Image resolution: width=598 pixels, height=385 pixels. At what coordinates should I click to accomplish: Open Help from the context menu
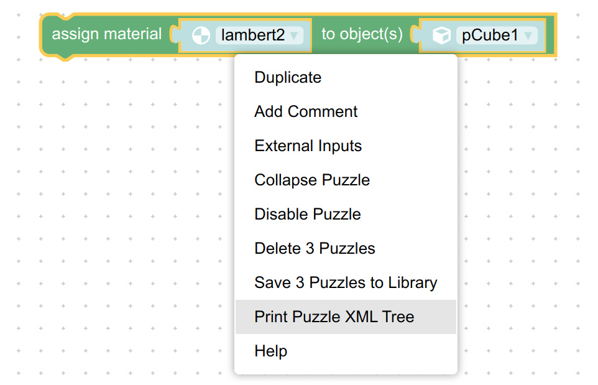(270, 351)
